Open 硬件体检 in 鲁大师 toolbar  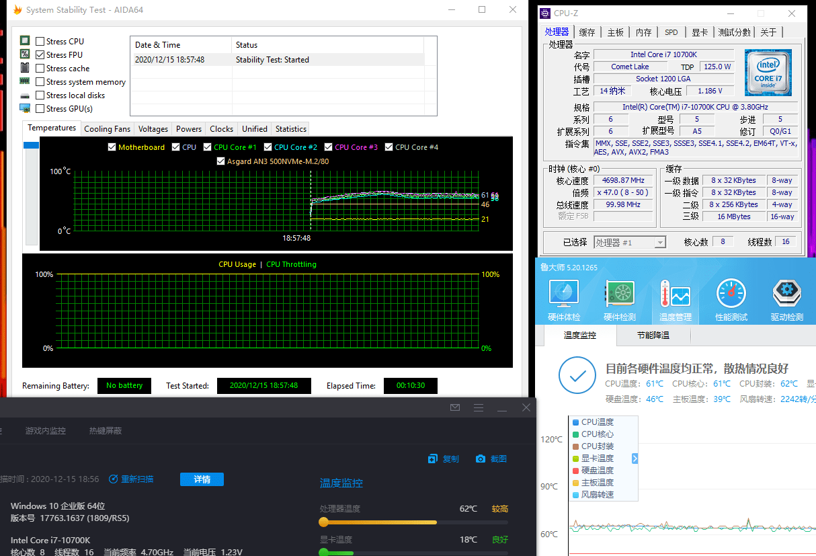(x=563, y=301)
